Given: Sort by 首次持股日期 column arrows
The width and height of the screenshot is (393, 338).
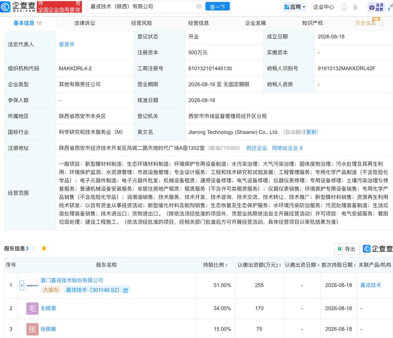Looking at the screenshot, I should pyautogui.click(x=355, y=265).
